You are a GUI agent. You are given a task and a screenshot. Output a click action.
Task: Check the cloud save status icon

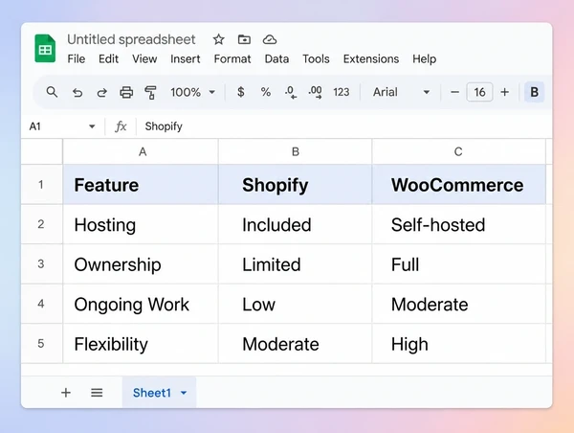click(x=270, y=39)
